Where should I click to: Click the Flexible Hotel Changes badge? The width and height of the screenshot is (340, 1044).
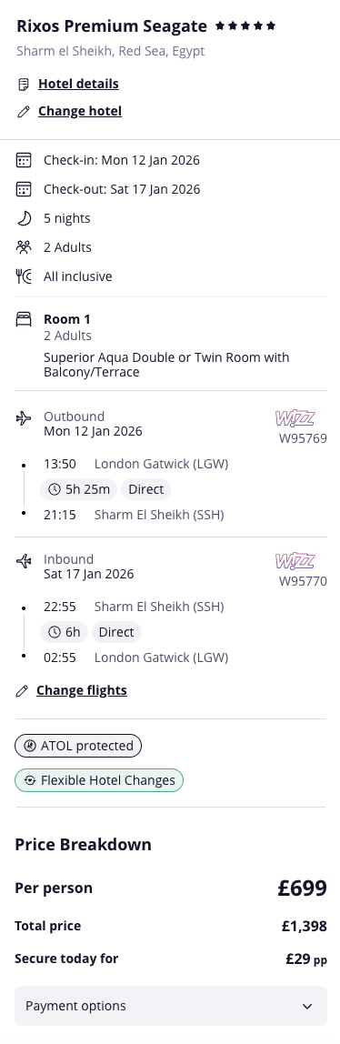(x=98, y=780)
